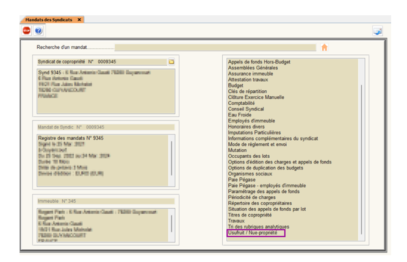407x262 pixels.
Task: Click the top-right window switch icon
Action: click(x=378, y=31)
